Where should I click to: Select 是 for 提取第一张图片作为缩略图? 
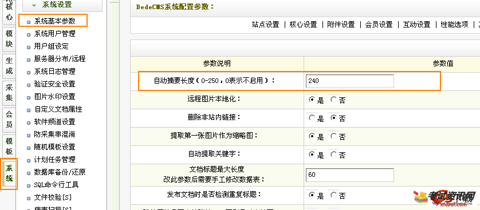tap(312, 136)
